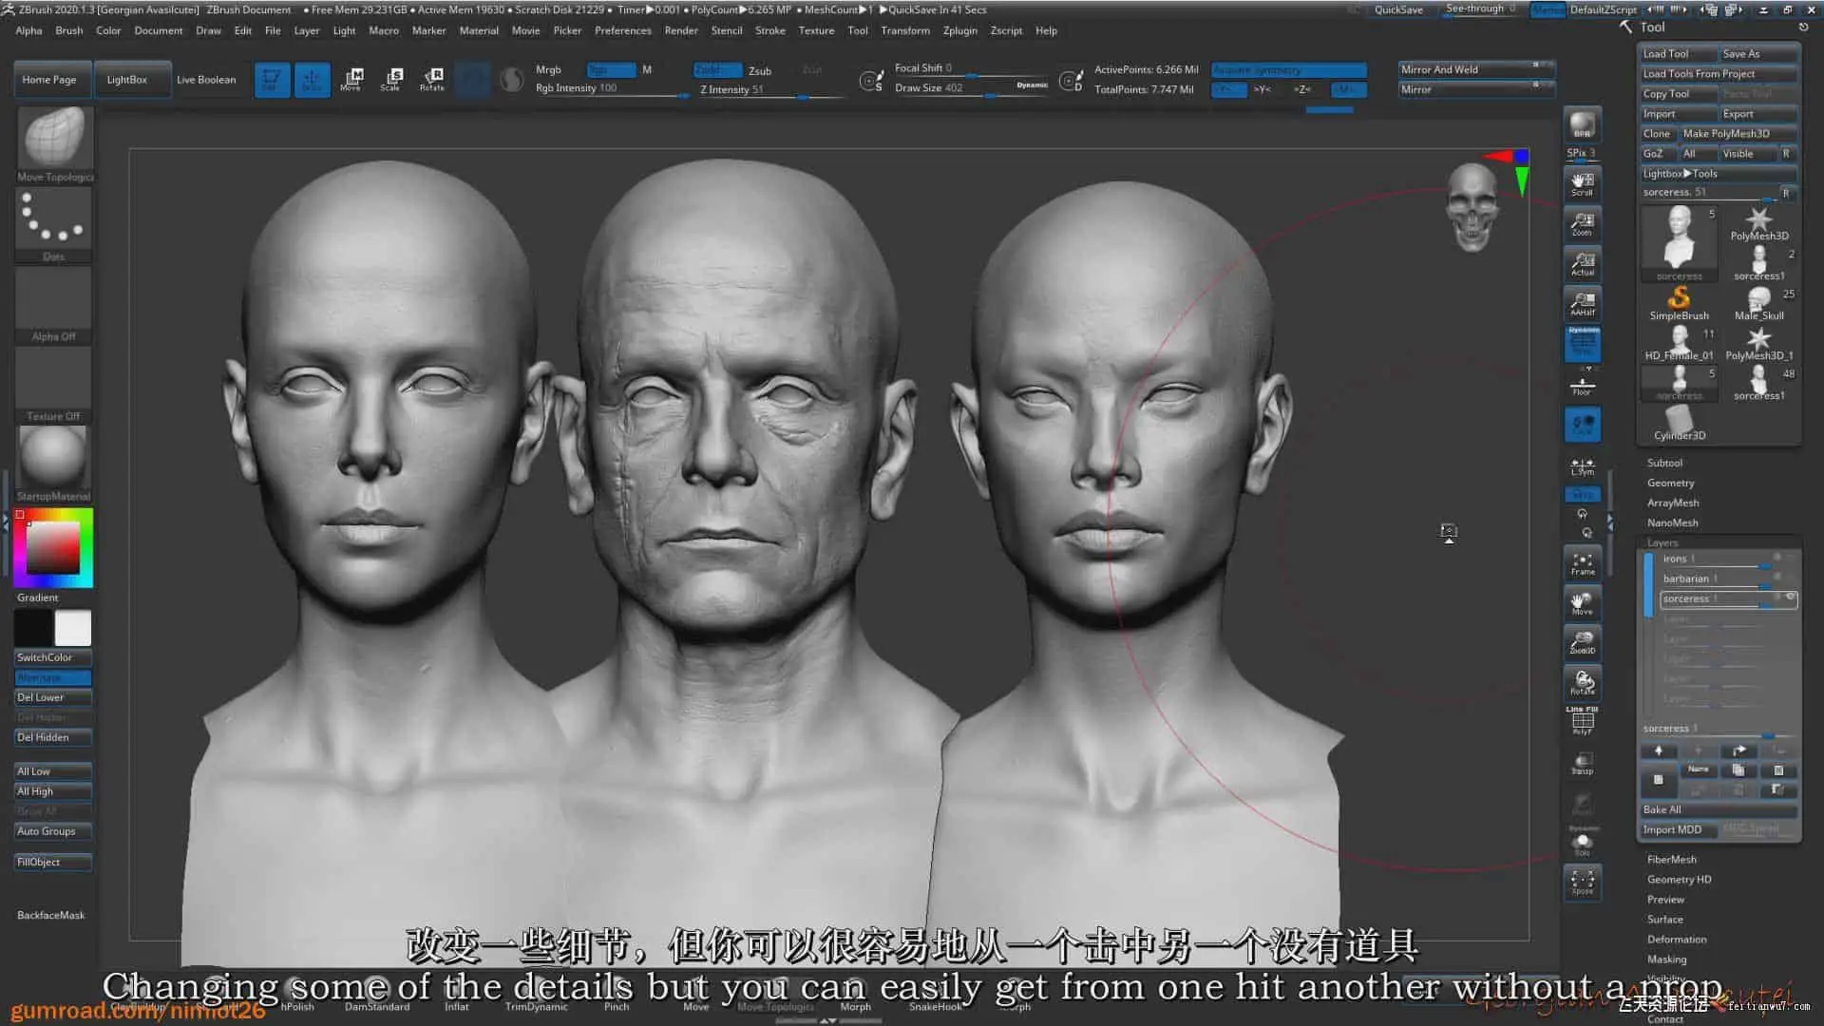Expand the Subtool section
The height and width of the screenshot is (1026, 1824).
tap(1664, 463)
